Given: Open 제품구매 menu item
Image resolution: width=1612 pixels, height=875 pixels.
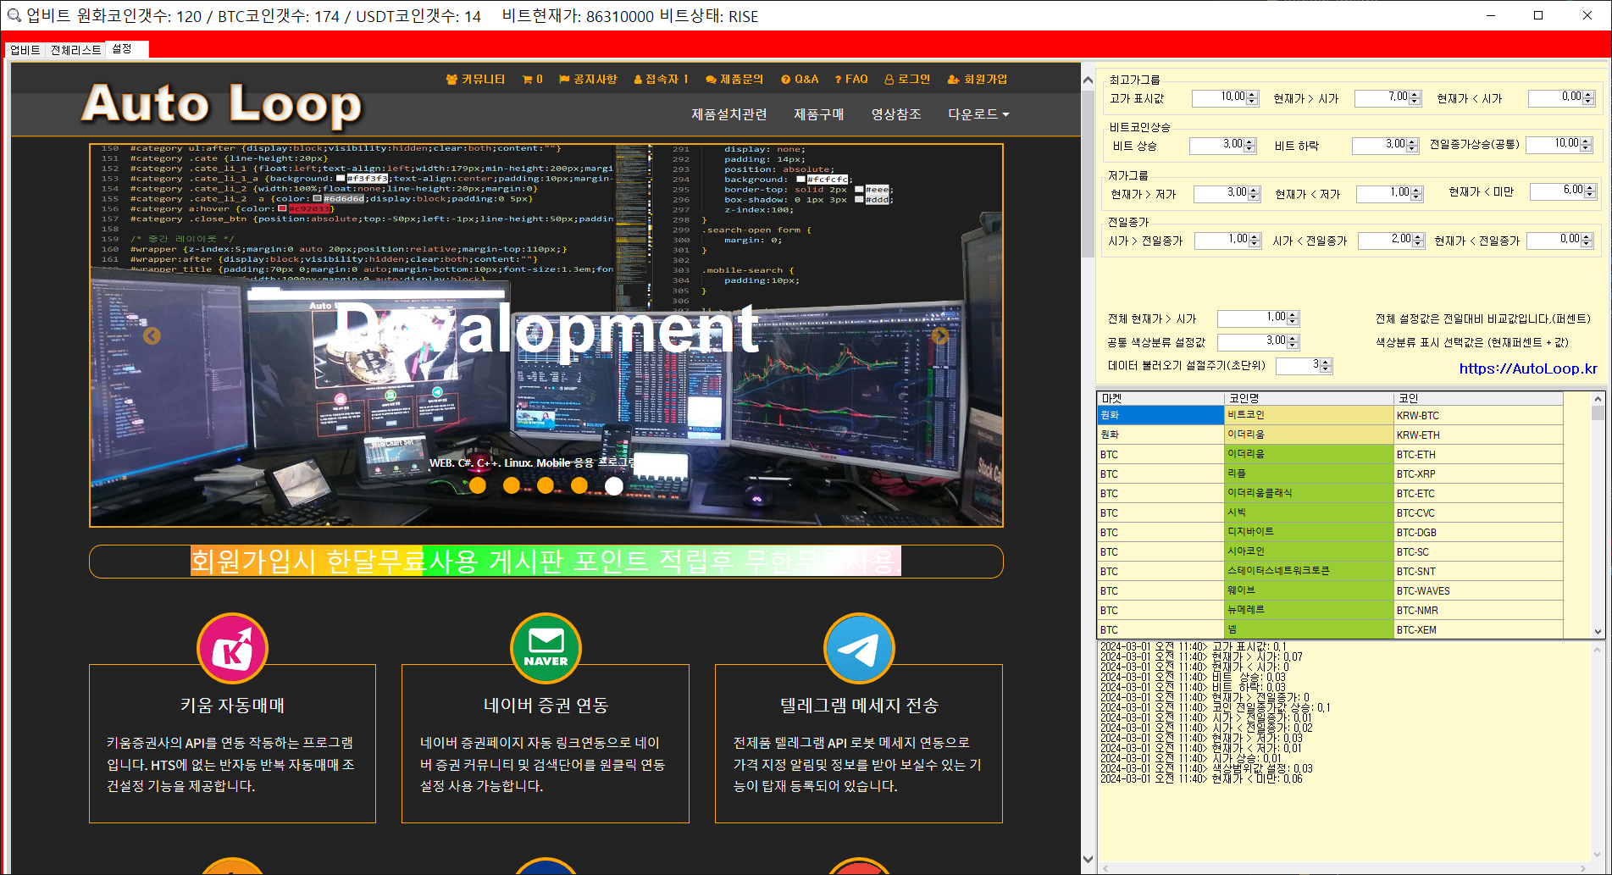Looking at the screenshot, I should point(819,114).
